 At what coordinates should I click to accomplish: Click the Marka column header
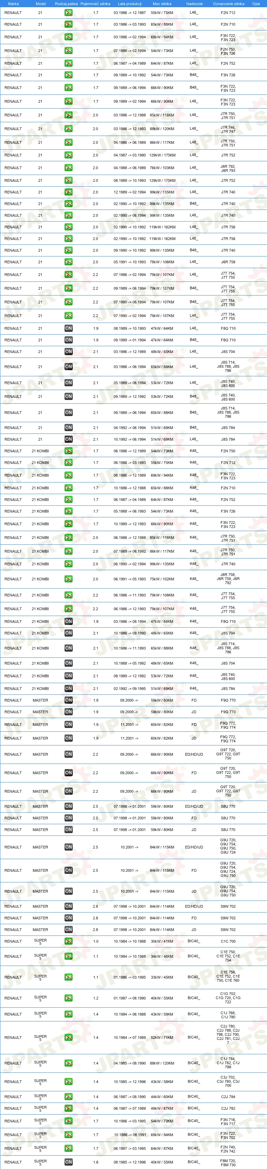point(13,4)
